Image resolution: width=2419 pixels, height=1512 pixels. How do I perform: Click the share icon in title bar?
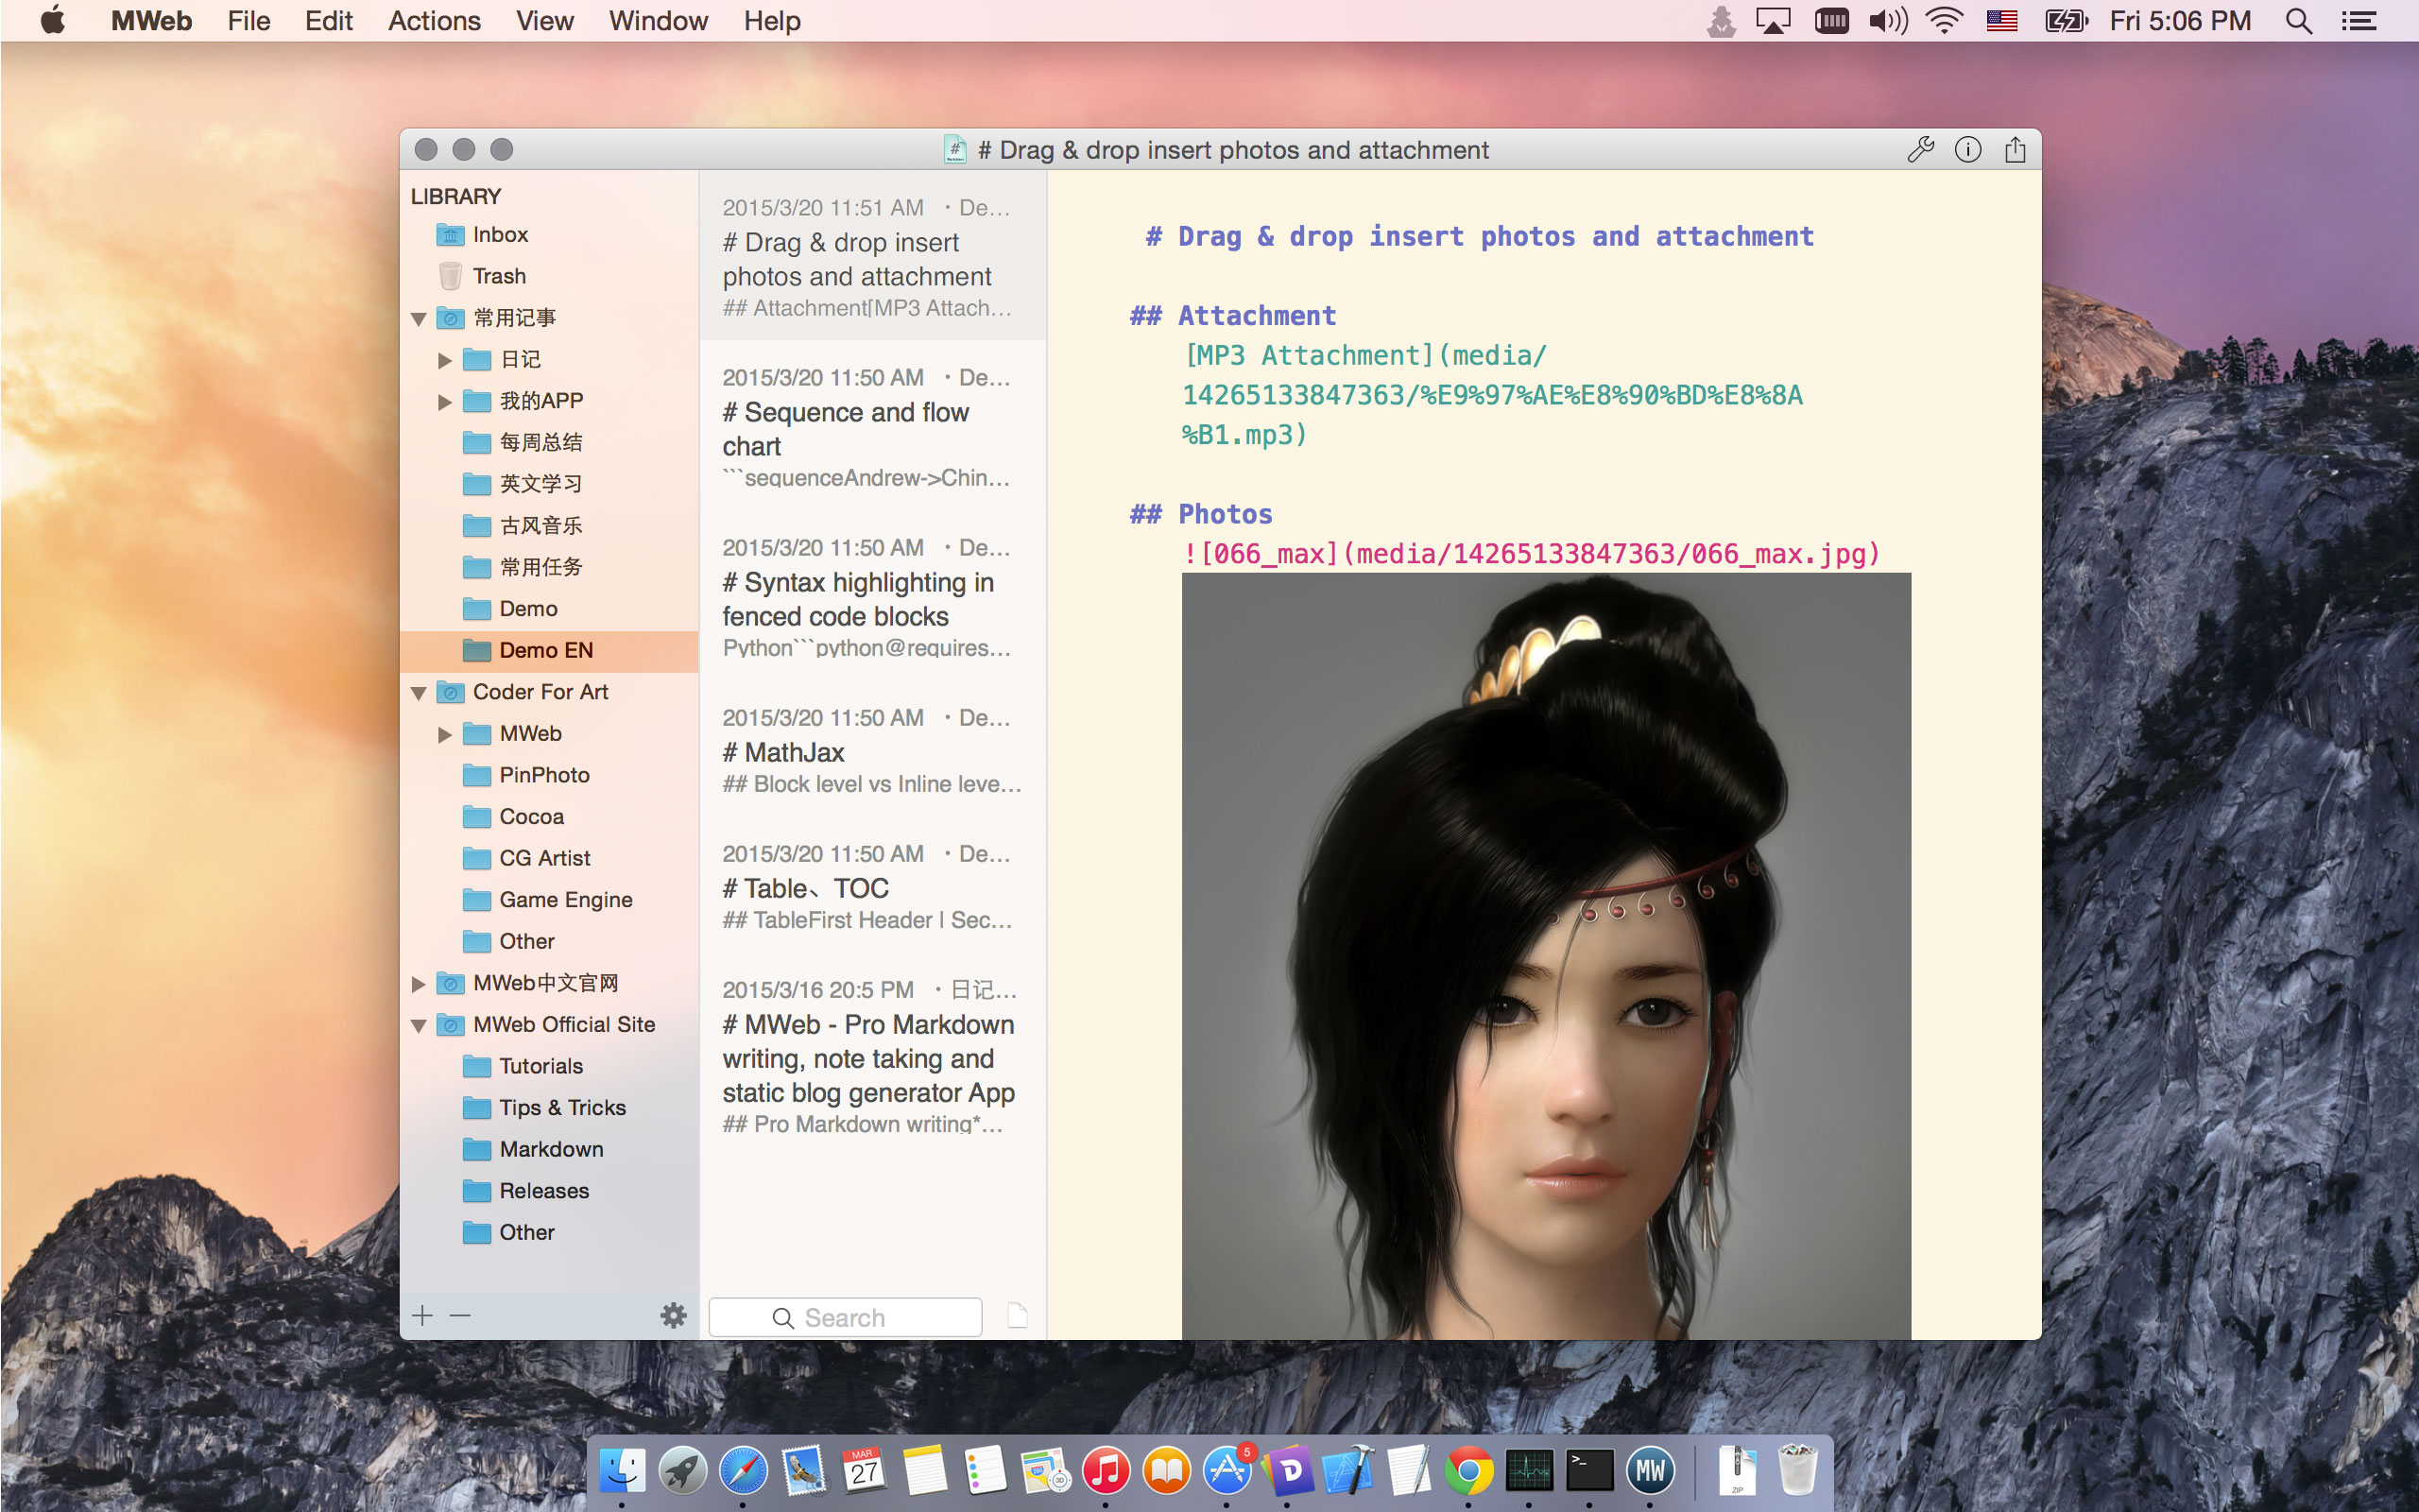coord(2016,150)
